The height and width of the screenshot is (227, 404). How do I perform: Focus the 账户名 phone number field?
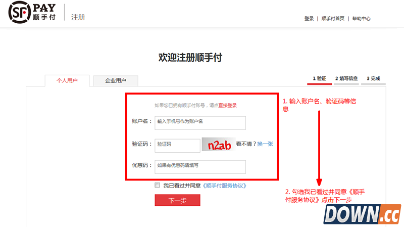coord(200,122)
